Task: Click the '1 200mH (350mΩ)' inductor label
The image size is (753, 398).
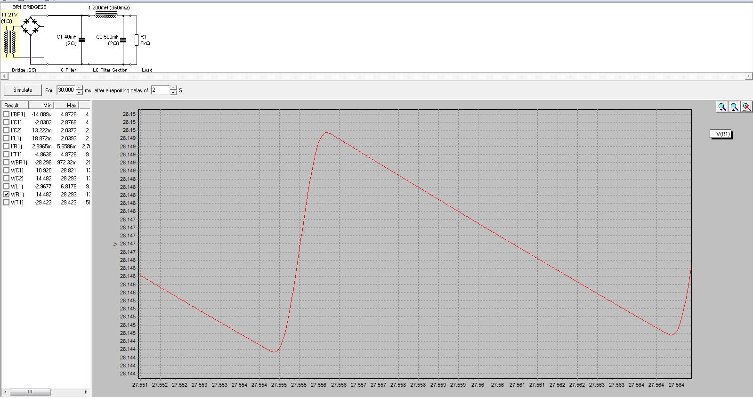Action: click(109, 8)
